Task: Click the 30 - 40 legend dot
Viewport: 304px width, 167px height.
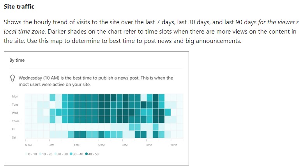Action: coord(71,154)
